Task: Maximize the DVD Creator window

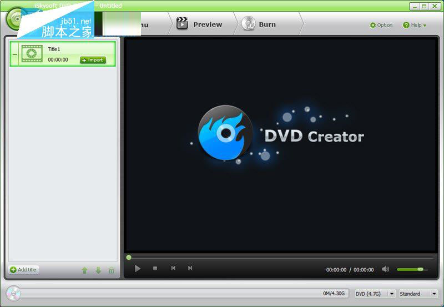Action: point(424,6)
